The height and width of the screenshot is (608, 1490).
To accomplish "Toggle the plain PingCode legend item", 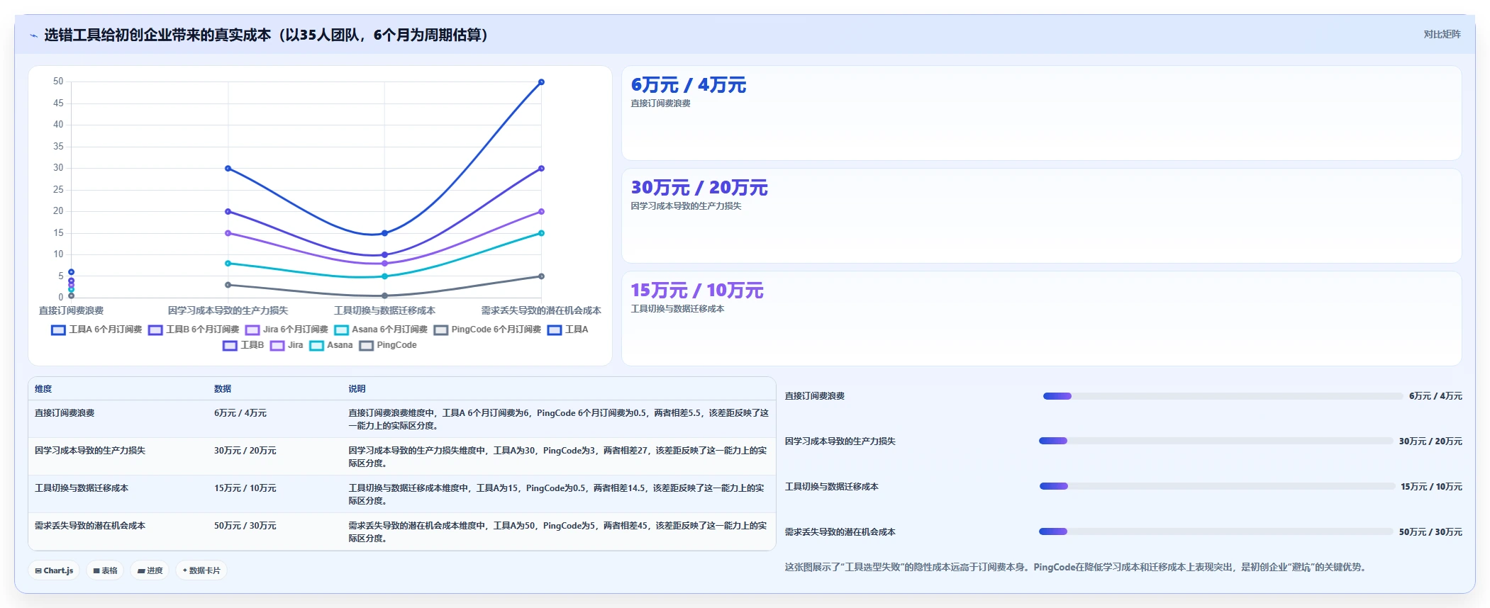I will pos(388,345).
